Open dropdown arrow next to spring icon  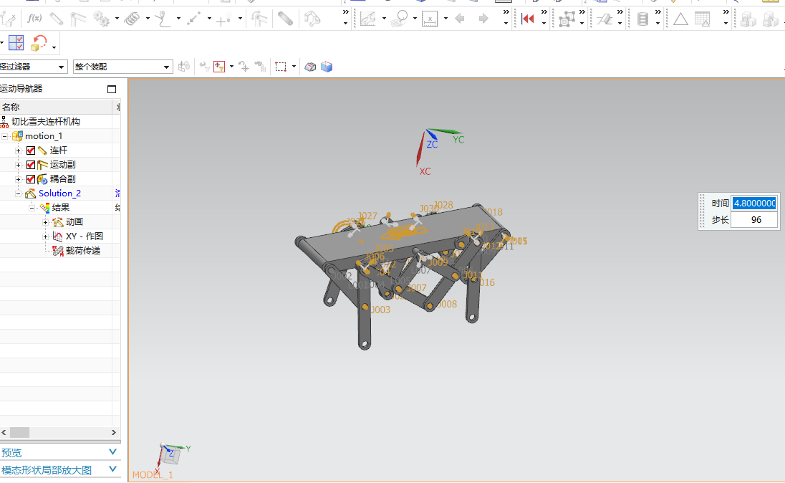(x=148, y=19)
